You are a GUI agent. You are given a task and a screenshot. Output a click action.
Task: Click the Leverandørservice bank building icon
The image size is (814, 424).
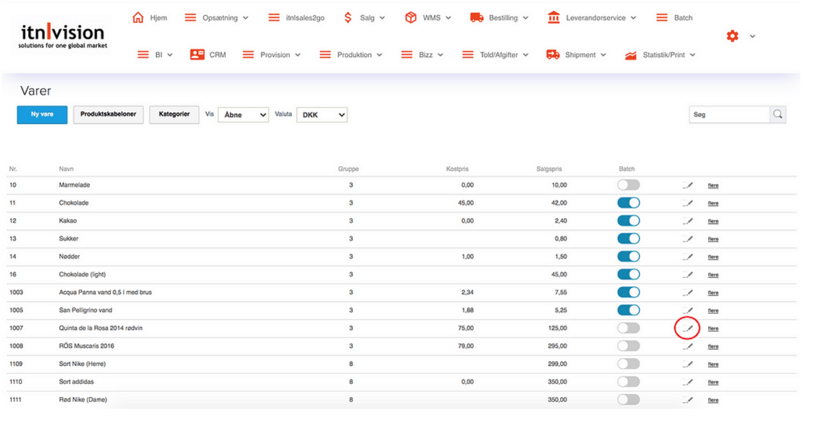tap(554, 18)
